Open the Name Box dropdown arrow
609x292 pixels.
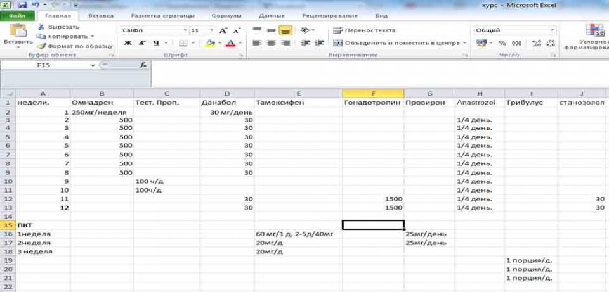[93, 65]
